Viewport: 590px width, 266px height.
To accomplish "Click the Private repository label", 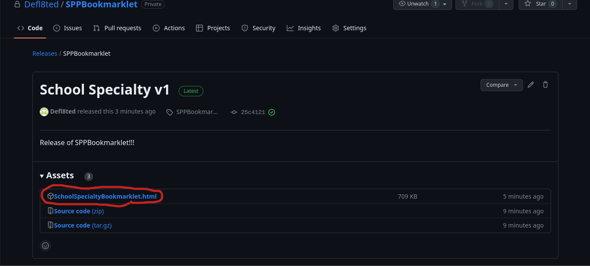I will (x=153, y=4).
